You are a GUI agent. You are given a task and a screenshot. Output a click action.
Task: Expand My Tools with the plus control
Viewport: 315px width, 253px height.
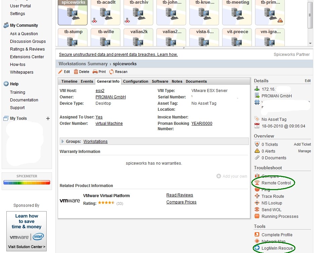point(48,118)
